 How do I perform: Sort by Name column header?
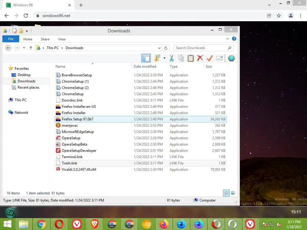[93, 66]
